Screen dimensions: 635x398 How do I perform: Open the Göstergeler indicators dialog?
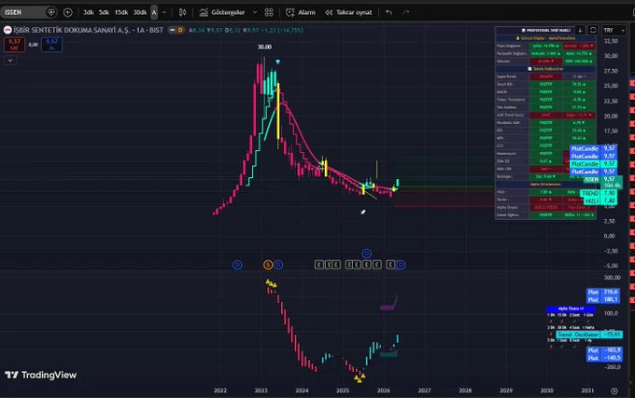coord(222,12)
